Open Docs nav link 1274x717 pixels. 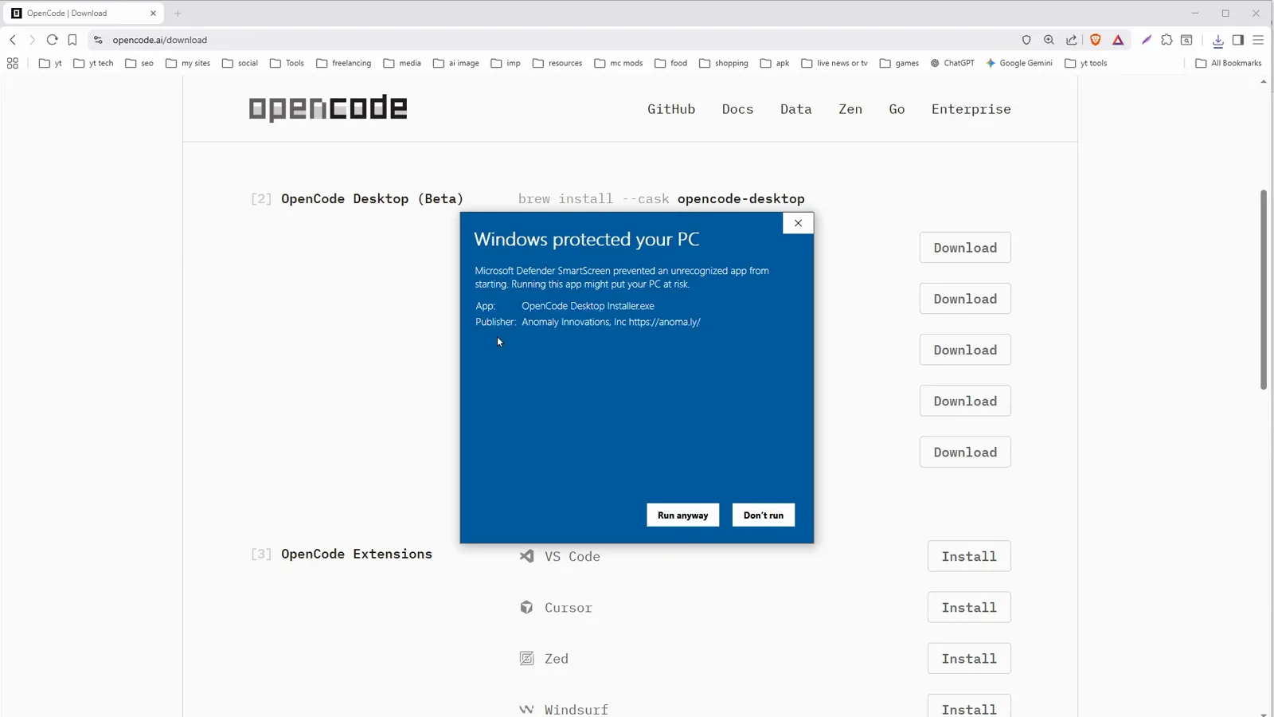(x=737, y=109)
